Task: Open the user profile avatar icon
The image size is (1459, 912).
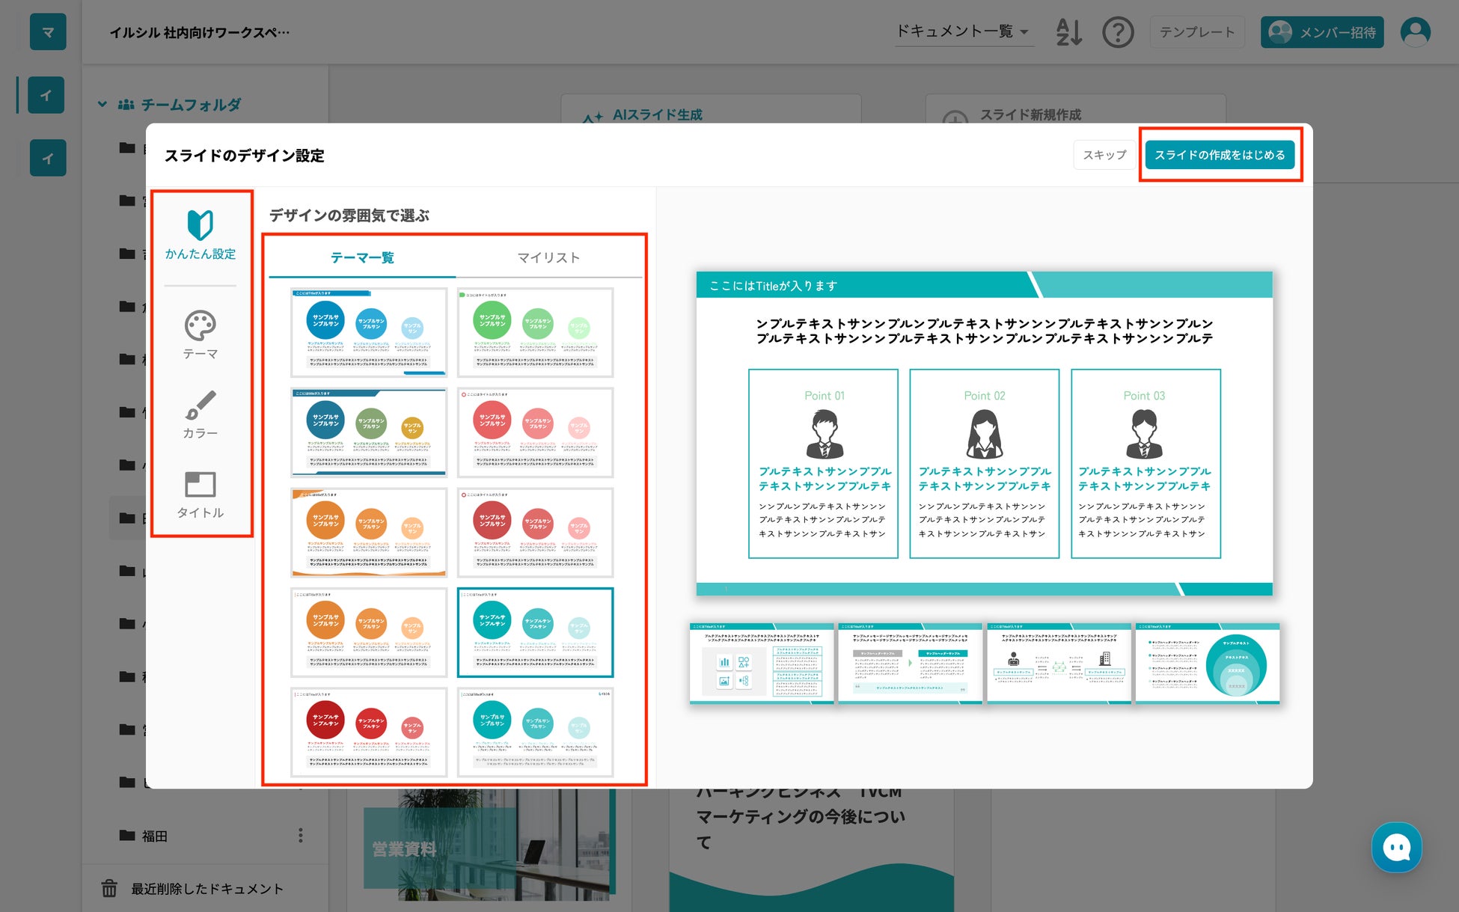Action: tap(1415, 32)
